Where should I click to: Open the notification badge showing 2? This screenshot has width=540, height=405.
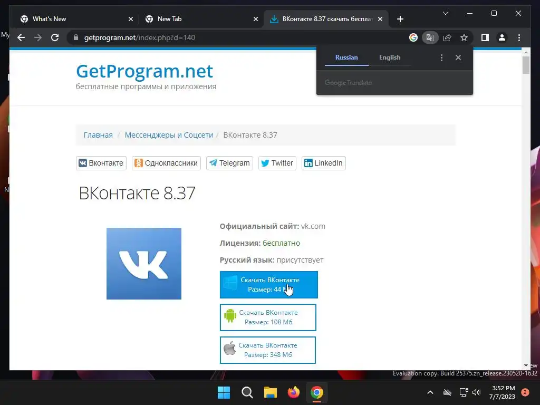(x=525, y=392)
